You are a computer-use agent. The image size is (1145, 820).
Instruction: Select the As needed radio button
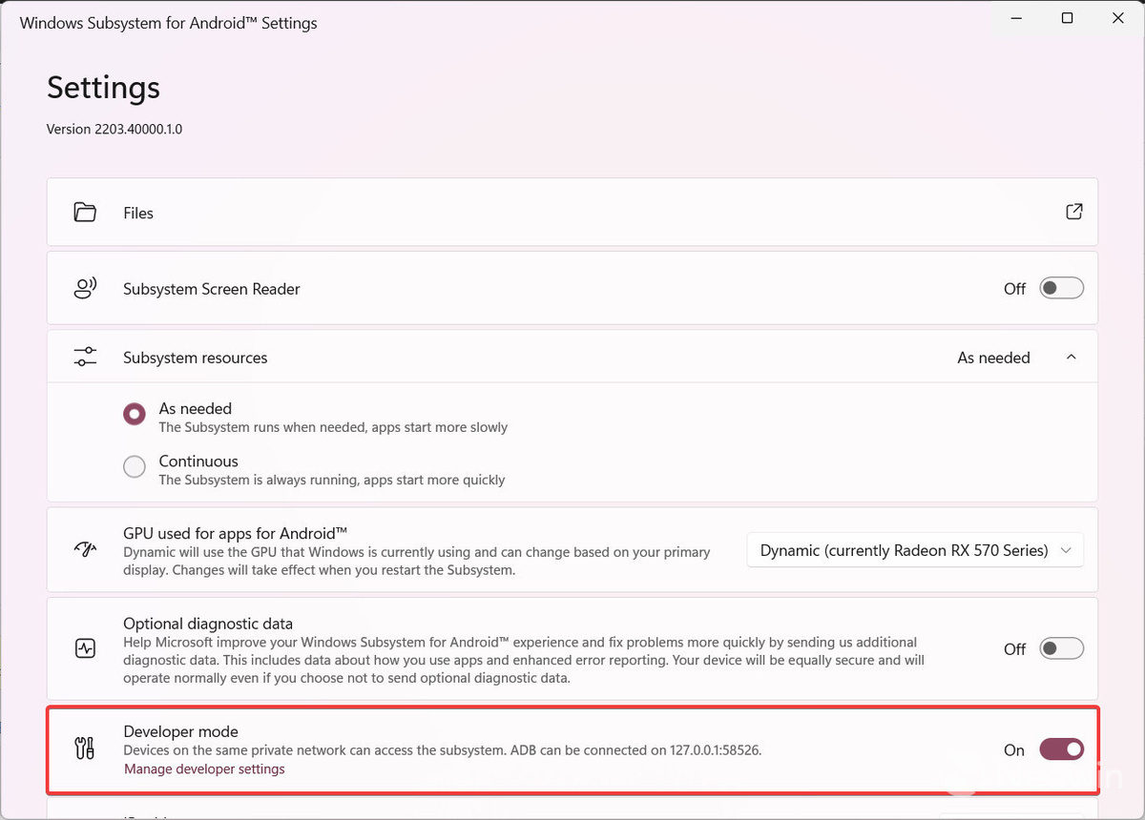(x=134, y=413)
